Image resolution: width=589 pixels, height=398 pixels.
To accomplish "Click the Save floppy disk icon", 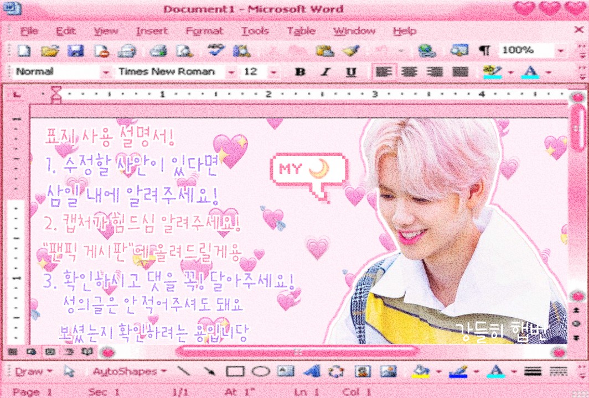I will (x=75, y=51).
